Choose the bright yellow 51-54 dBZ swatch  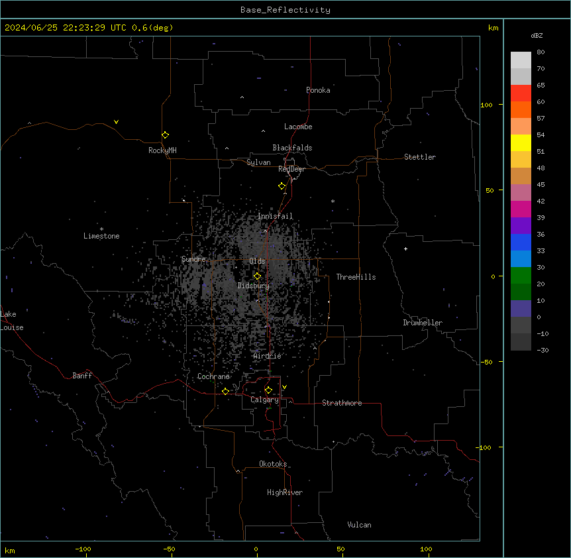[x=521, y=142]
